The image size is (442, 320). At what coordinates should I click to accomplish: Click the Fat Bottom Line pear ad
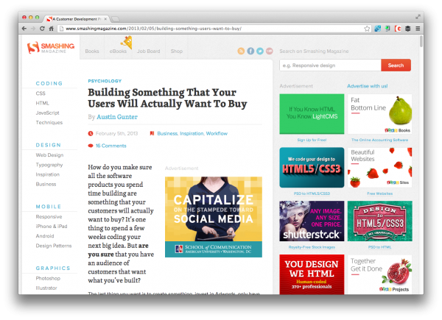pyautogui.click(x=379, y=114)
